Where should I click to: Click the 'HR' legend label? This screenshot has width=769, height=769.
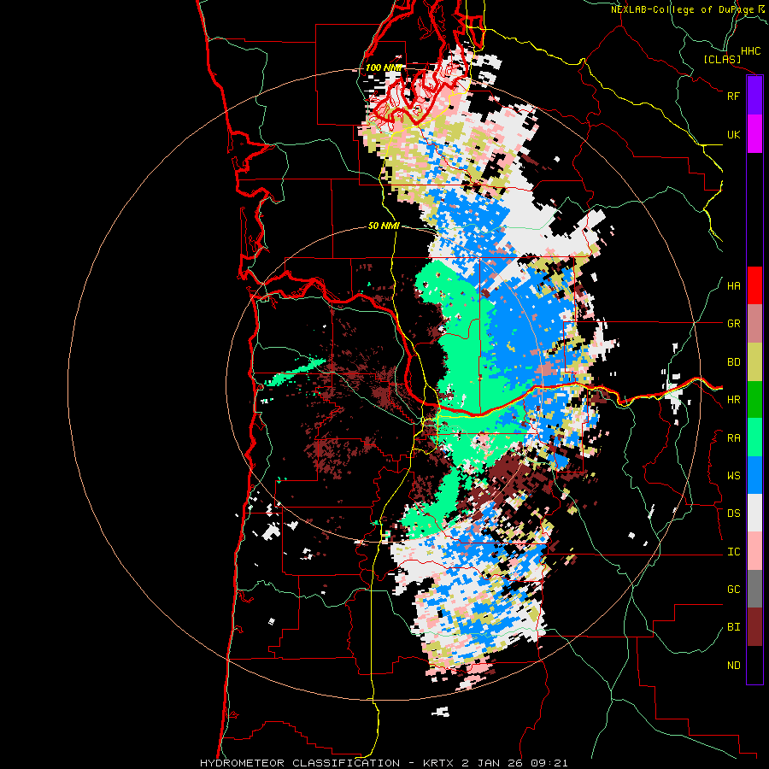click(x=733, y=400)
